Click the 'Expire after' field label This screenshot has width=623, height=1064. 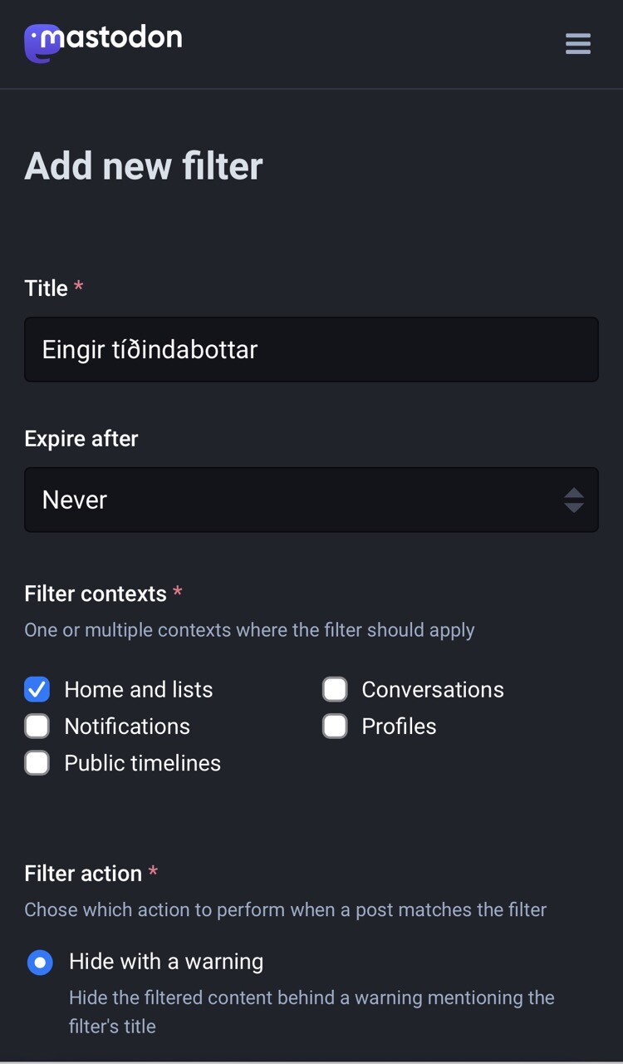click(x=81, y=439)
